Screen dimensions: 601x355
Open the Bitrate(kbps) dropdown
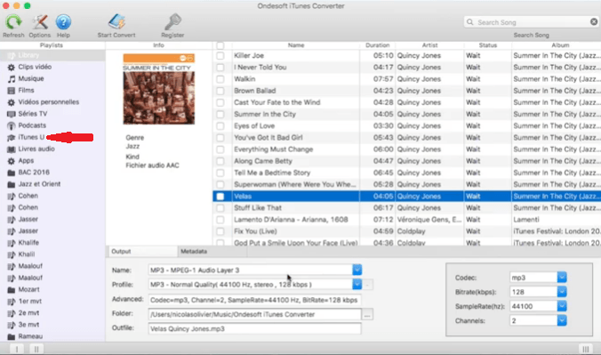(x=562, y=292)
